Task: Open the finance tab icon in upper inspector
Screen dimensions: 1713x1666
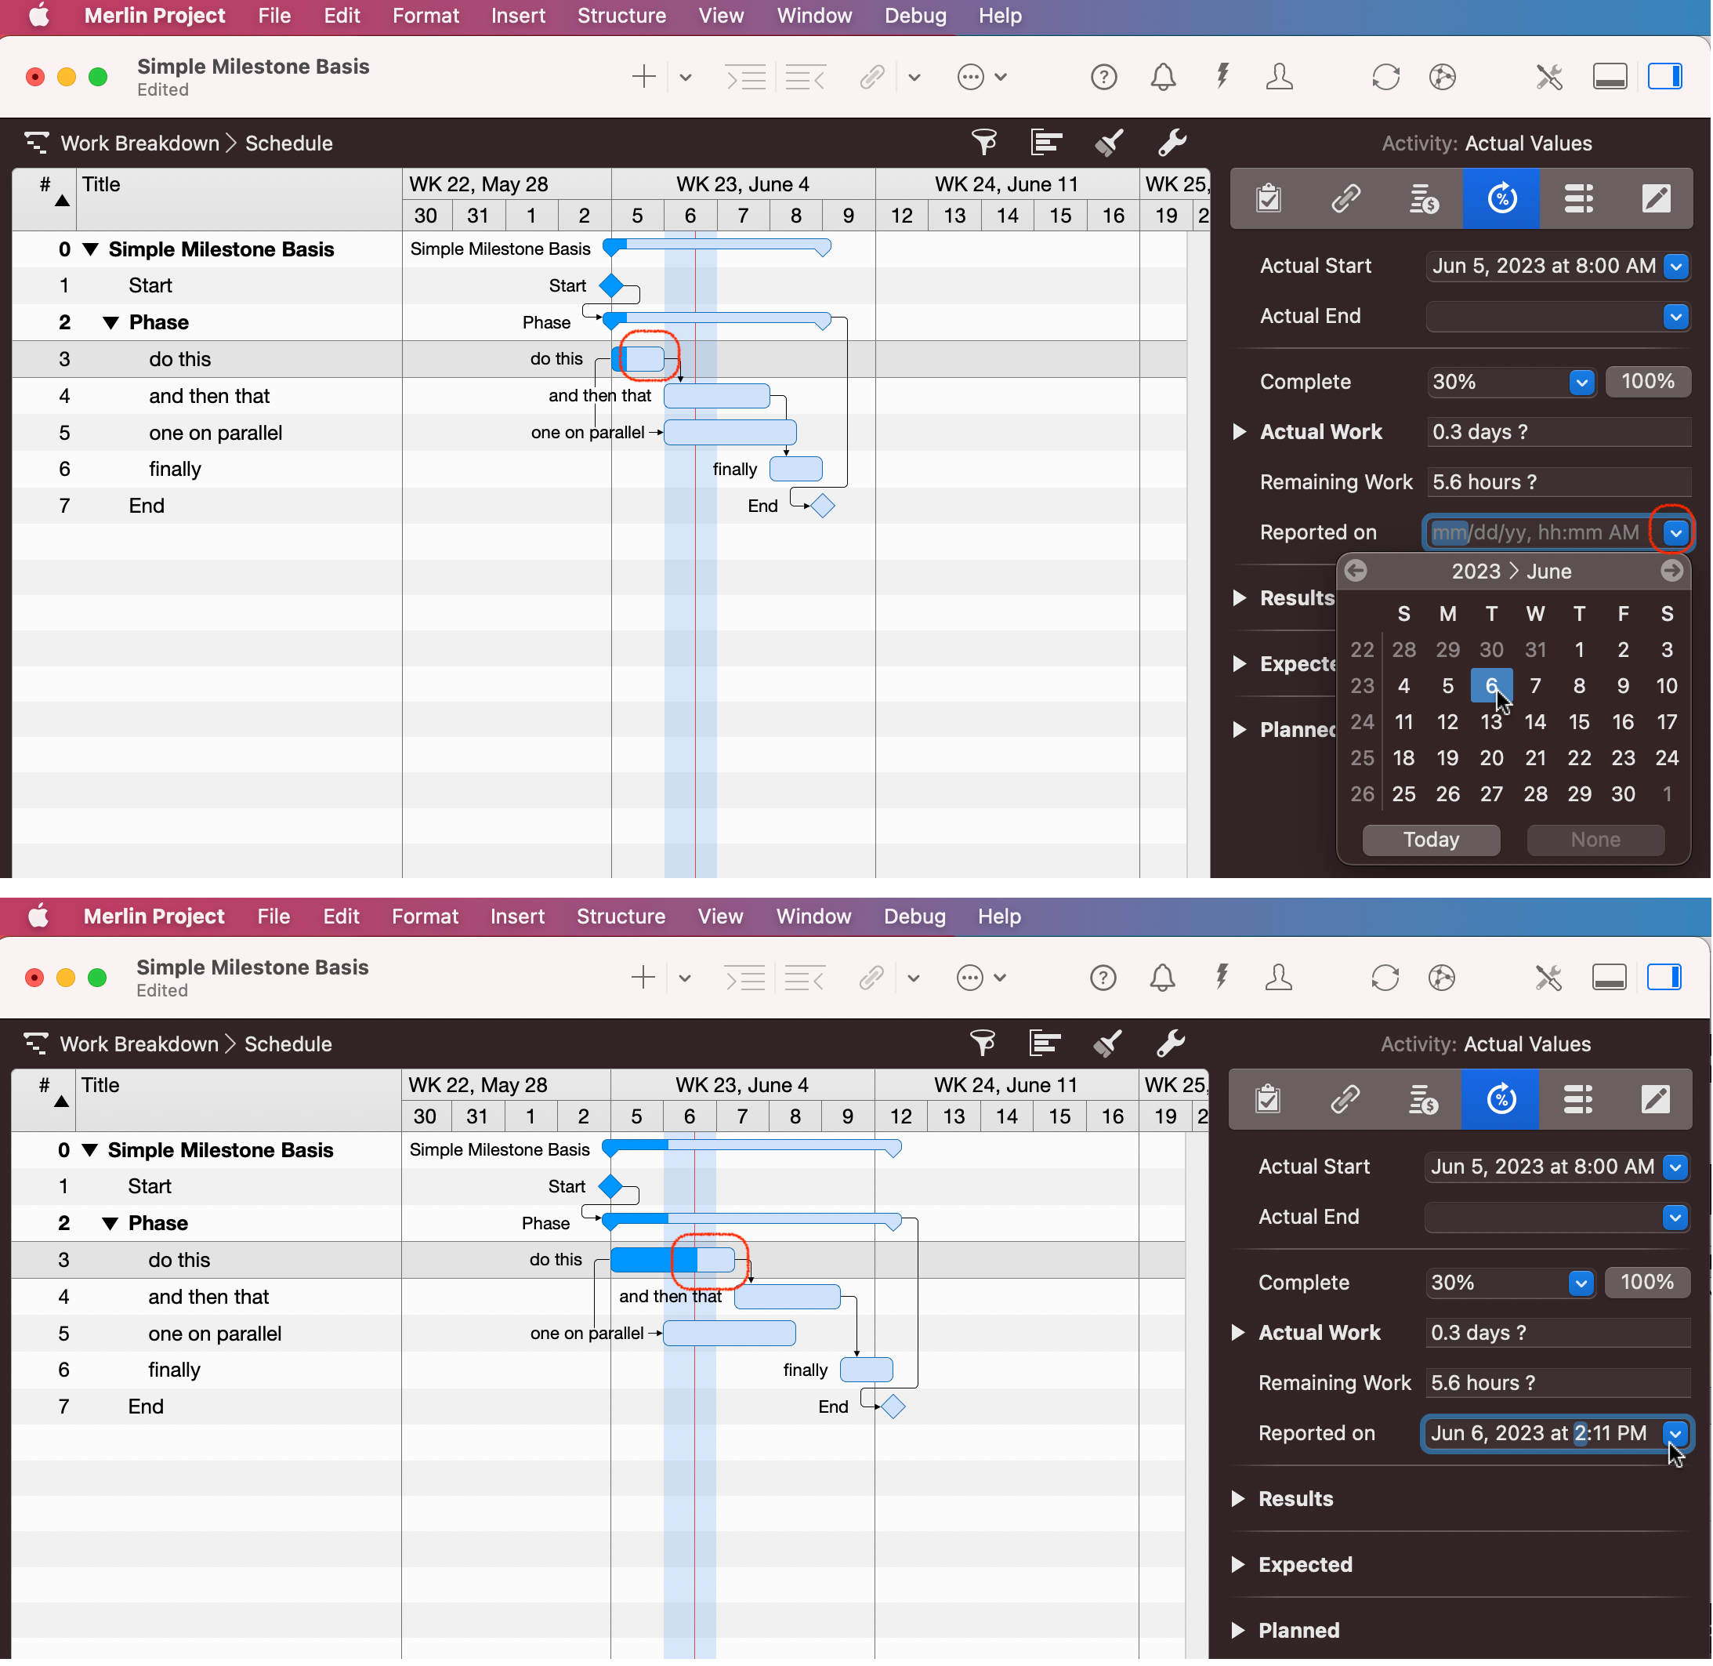Action: 1425,198
